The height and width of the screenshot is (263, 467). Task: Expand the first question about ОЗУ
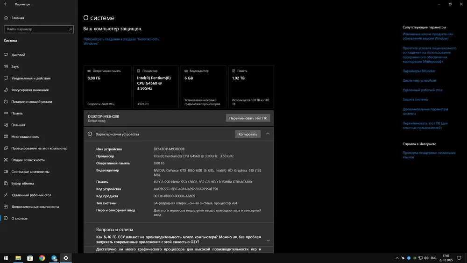[268, 241]
